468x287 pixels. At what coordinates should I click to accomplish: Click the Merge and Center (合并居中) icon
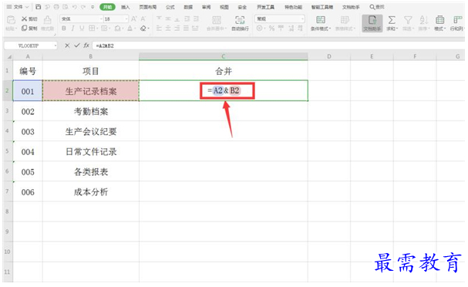(217, 20)
